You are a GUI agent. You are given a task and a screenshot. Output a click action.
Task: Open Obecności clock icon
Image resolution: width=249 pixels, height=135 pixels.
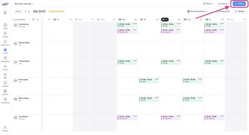5,42
